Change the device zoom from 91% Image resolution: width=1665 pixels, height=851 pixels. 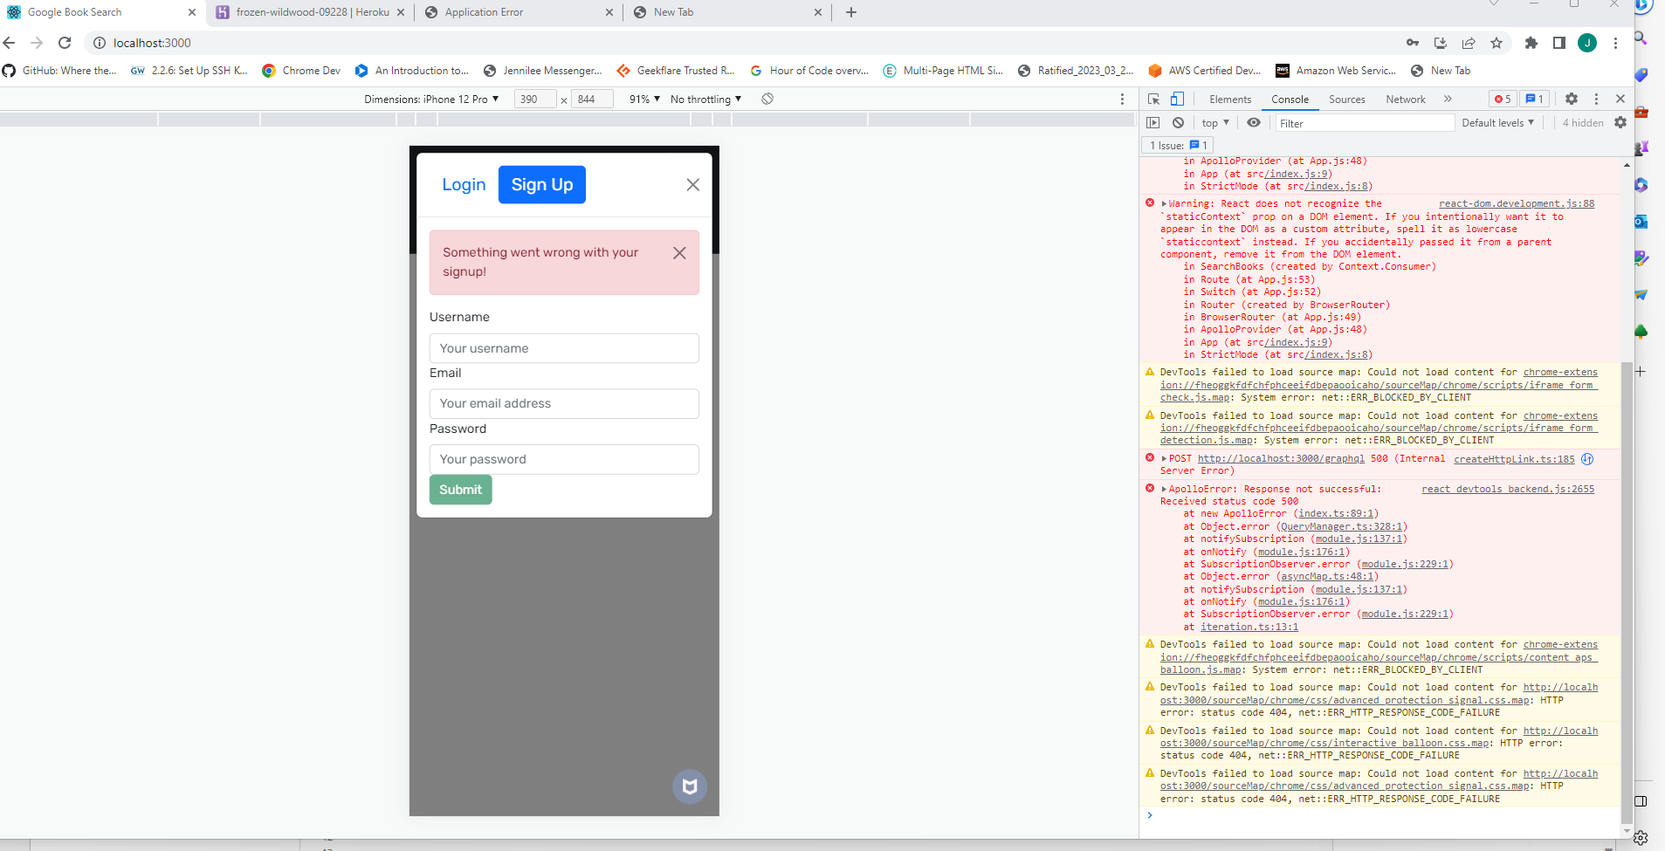coord(643,99)
